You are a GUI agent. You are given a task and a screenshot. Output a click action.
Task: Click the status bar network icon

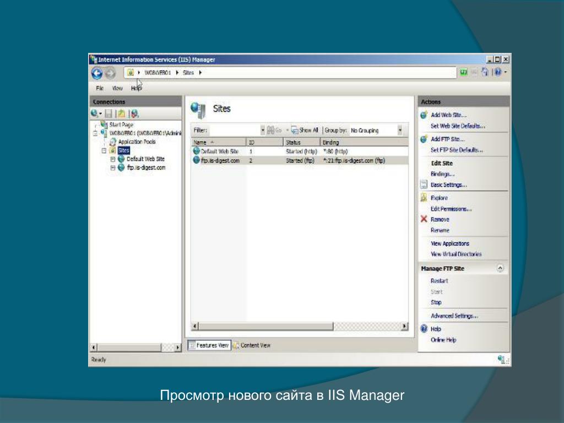pyautogui.click(x=501, y=359)
